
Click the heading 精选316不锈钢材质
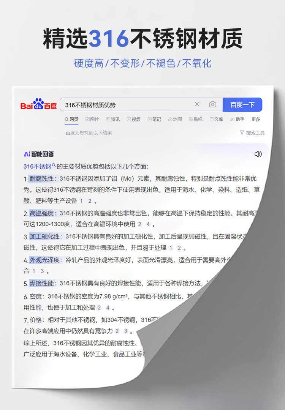(142, 38)
